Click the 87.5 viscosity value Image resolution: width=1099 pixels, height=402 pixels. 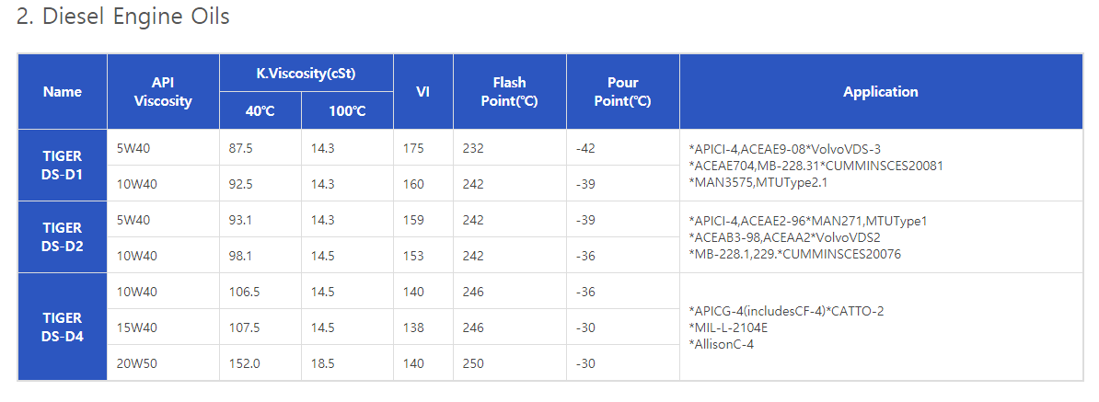(x=241, y=148)
